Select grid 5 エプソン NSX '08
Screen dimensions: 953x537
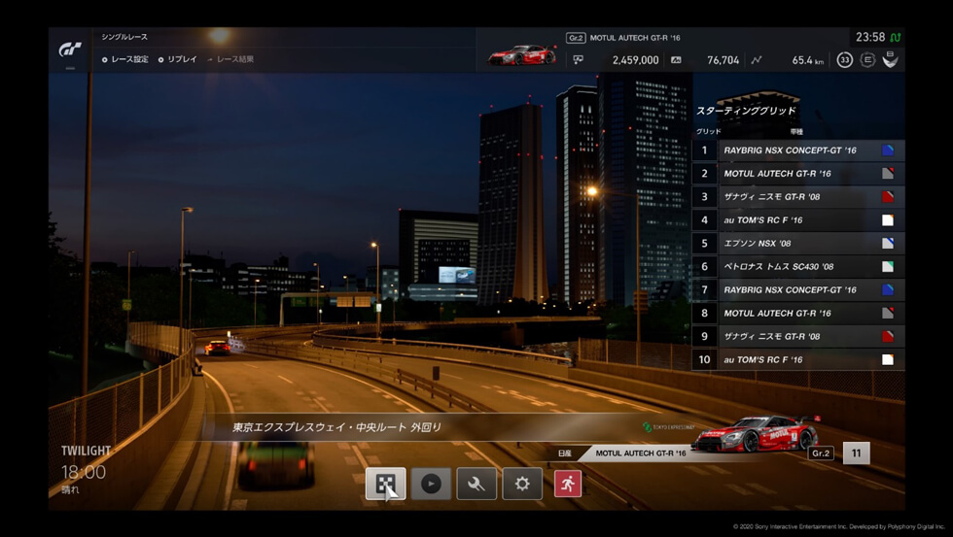point(798,244)
